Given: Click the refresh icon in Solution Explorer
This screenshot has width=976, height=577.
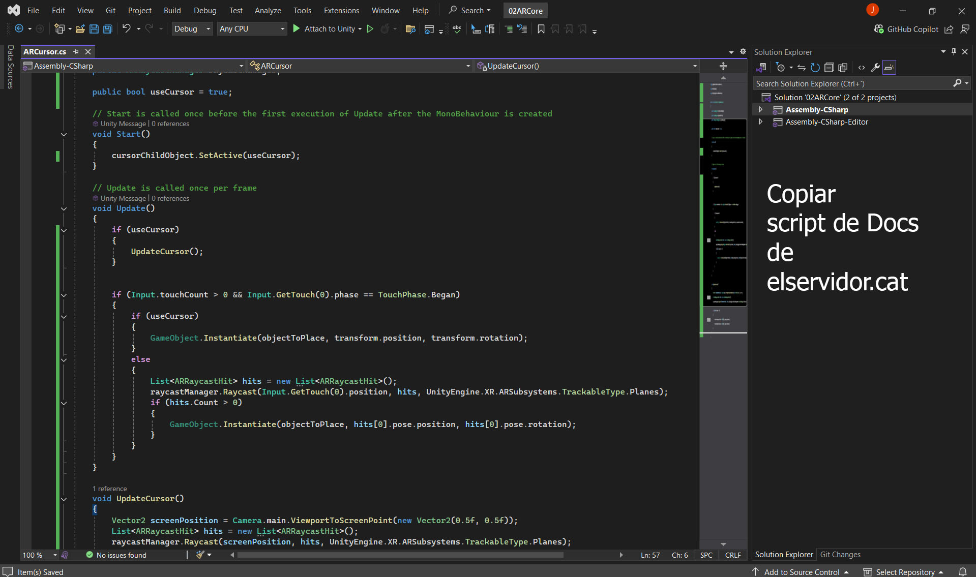Looking at the screenshot, I should coord(815,68).
